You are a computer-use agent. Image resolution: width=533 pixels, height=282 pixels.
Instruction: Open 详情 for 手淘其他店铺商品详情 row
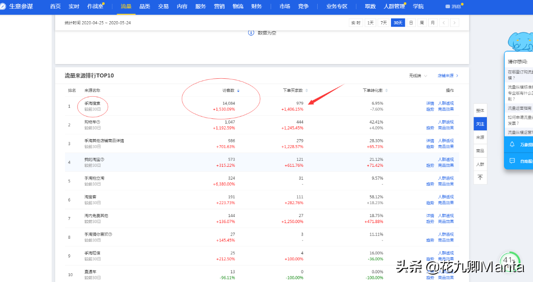click(430, 141)
